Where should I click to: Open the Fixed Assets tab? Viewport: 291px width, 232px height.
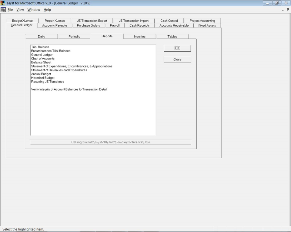point(207,26)
